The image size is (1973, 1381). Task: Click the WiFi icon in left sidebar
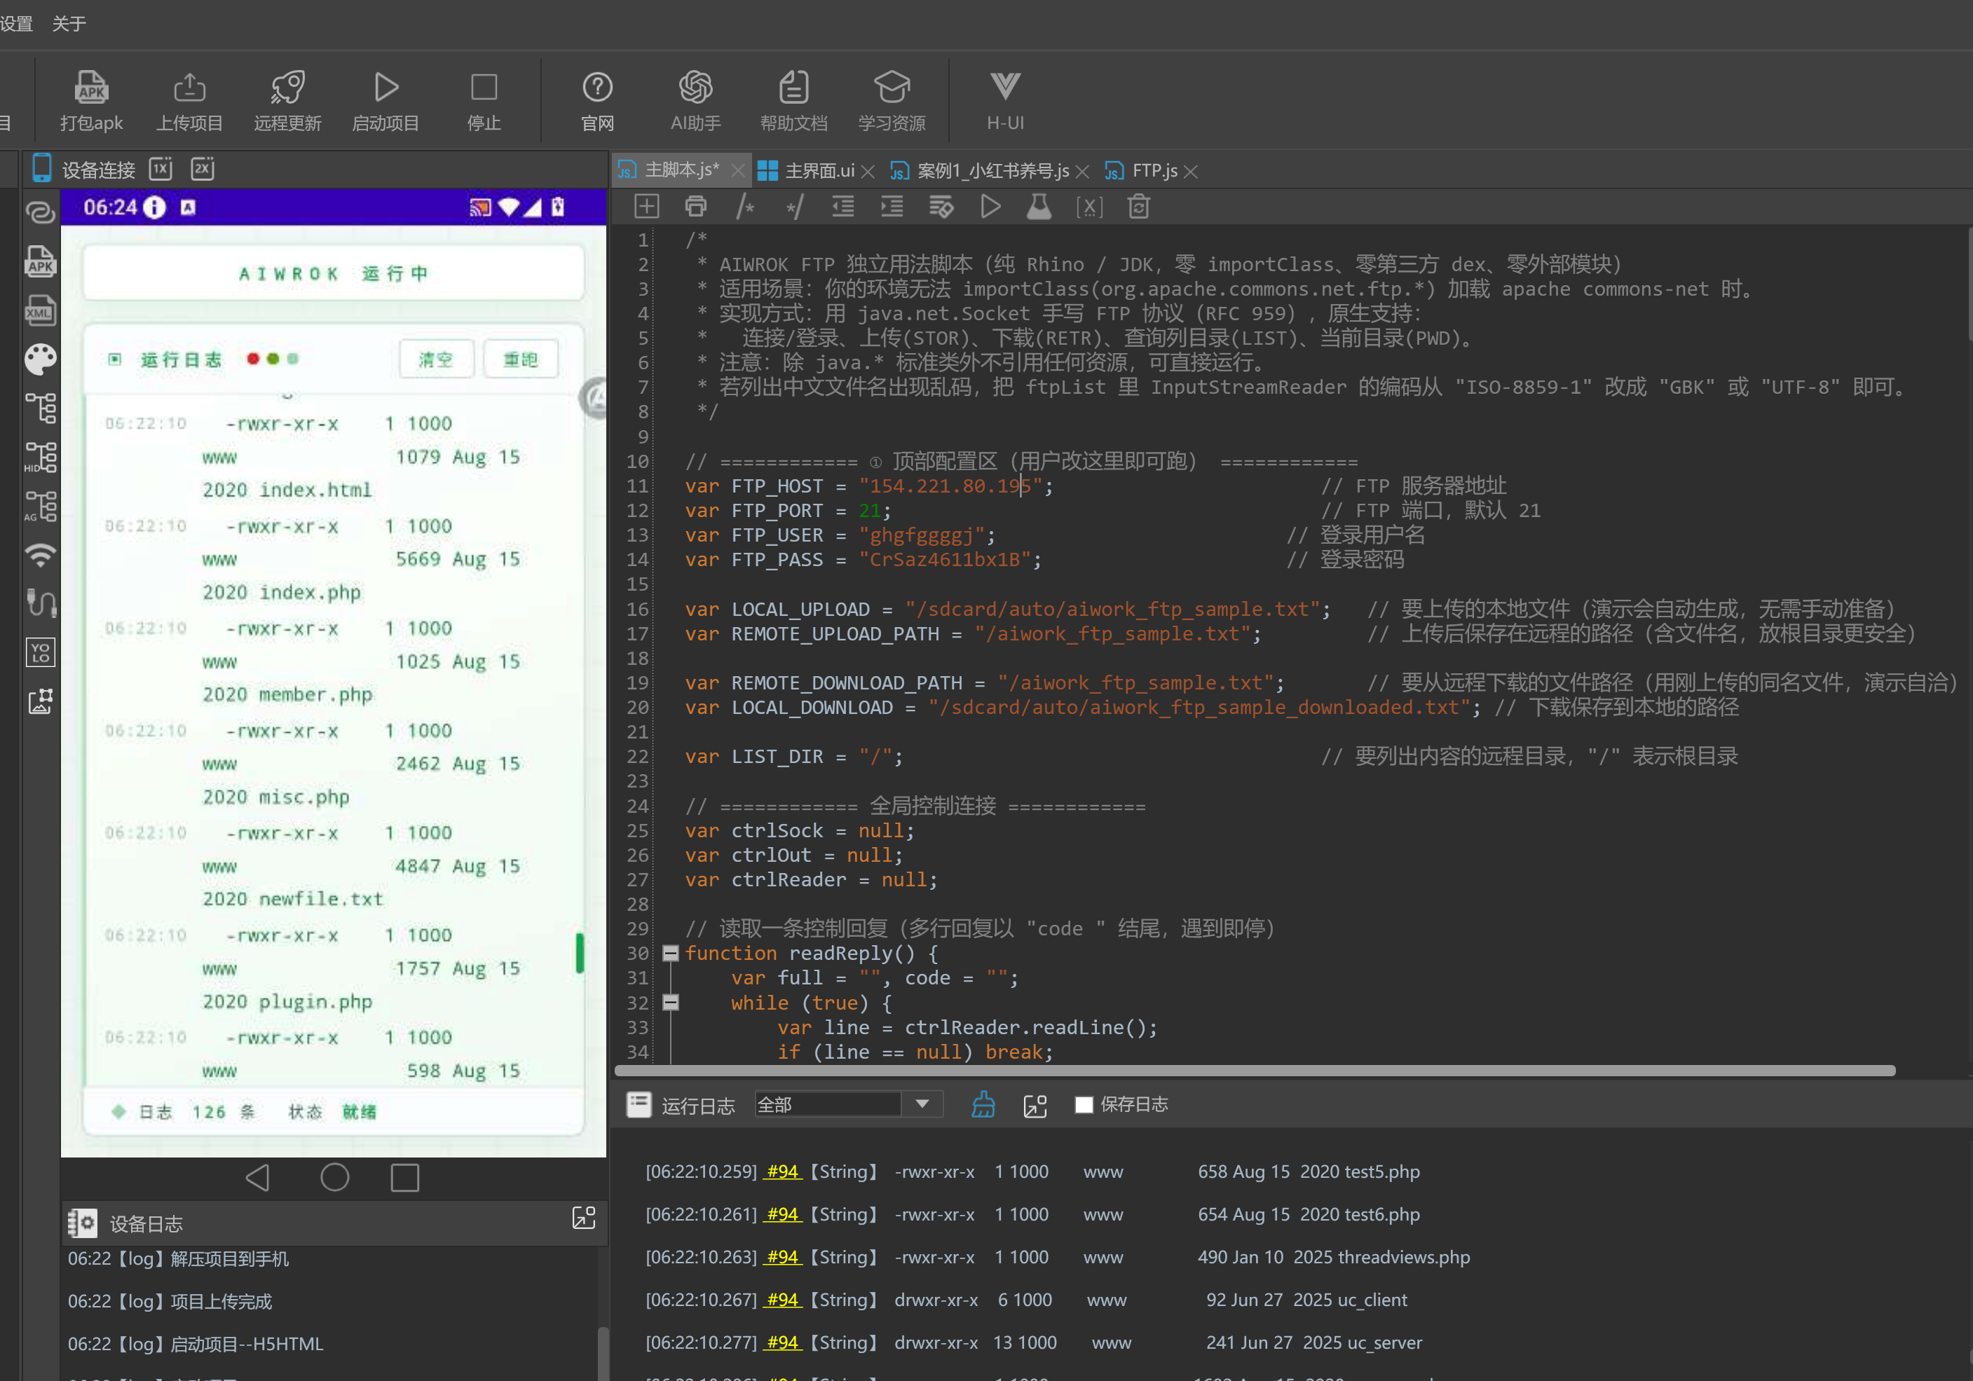[x=41, y=555]
